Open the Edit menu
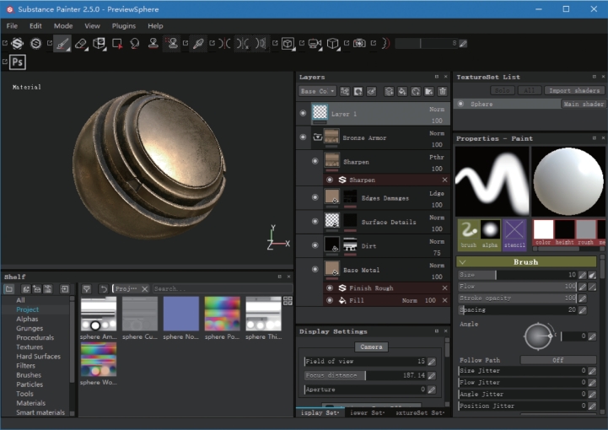Viewport: 608px width, 430px height. click(x=35, y=26)
